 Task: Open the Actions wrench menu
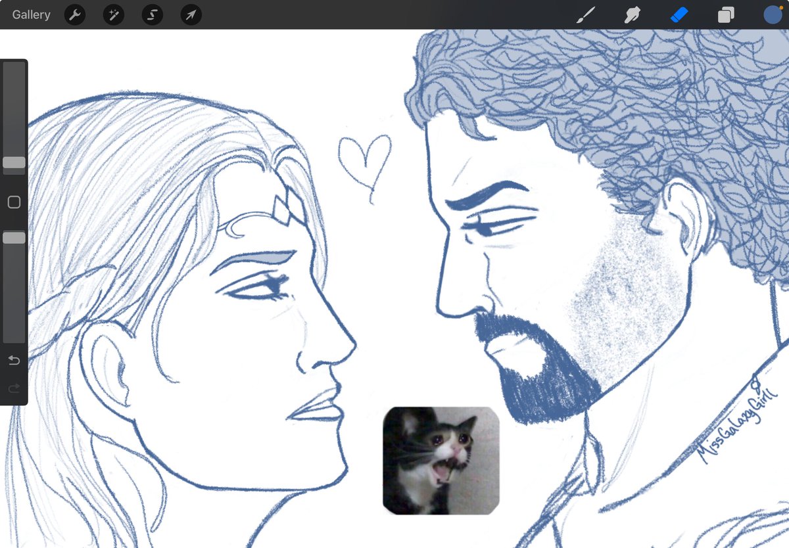point(74,14)
